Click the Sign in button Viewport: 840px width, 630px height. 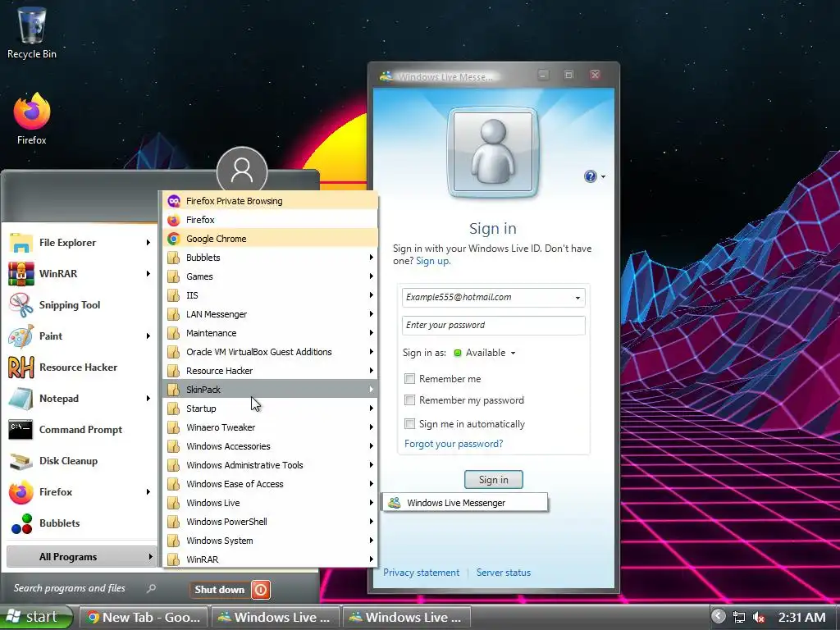493,479
